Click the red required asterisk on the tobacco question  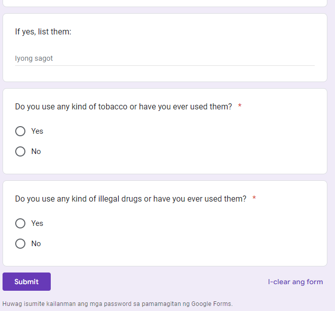point(240,107)
